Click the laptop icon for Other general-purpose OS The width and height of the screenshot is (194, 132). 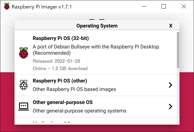point(24,106)
